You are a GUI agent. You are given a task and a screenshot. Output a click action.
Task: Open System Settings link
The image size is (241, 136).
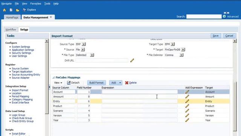pyautogui.click(x=21, y=47)
